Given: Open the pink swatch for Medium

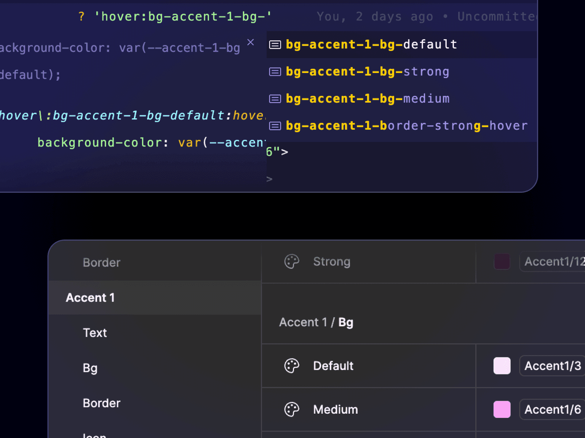Looking at the screenshot, I should coord(502,409).
